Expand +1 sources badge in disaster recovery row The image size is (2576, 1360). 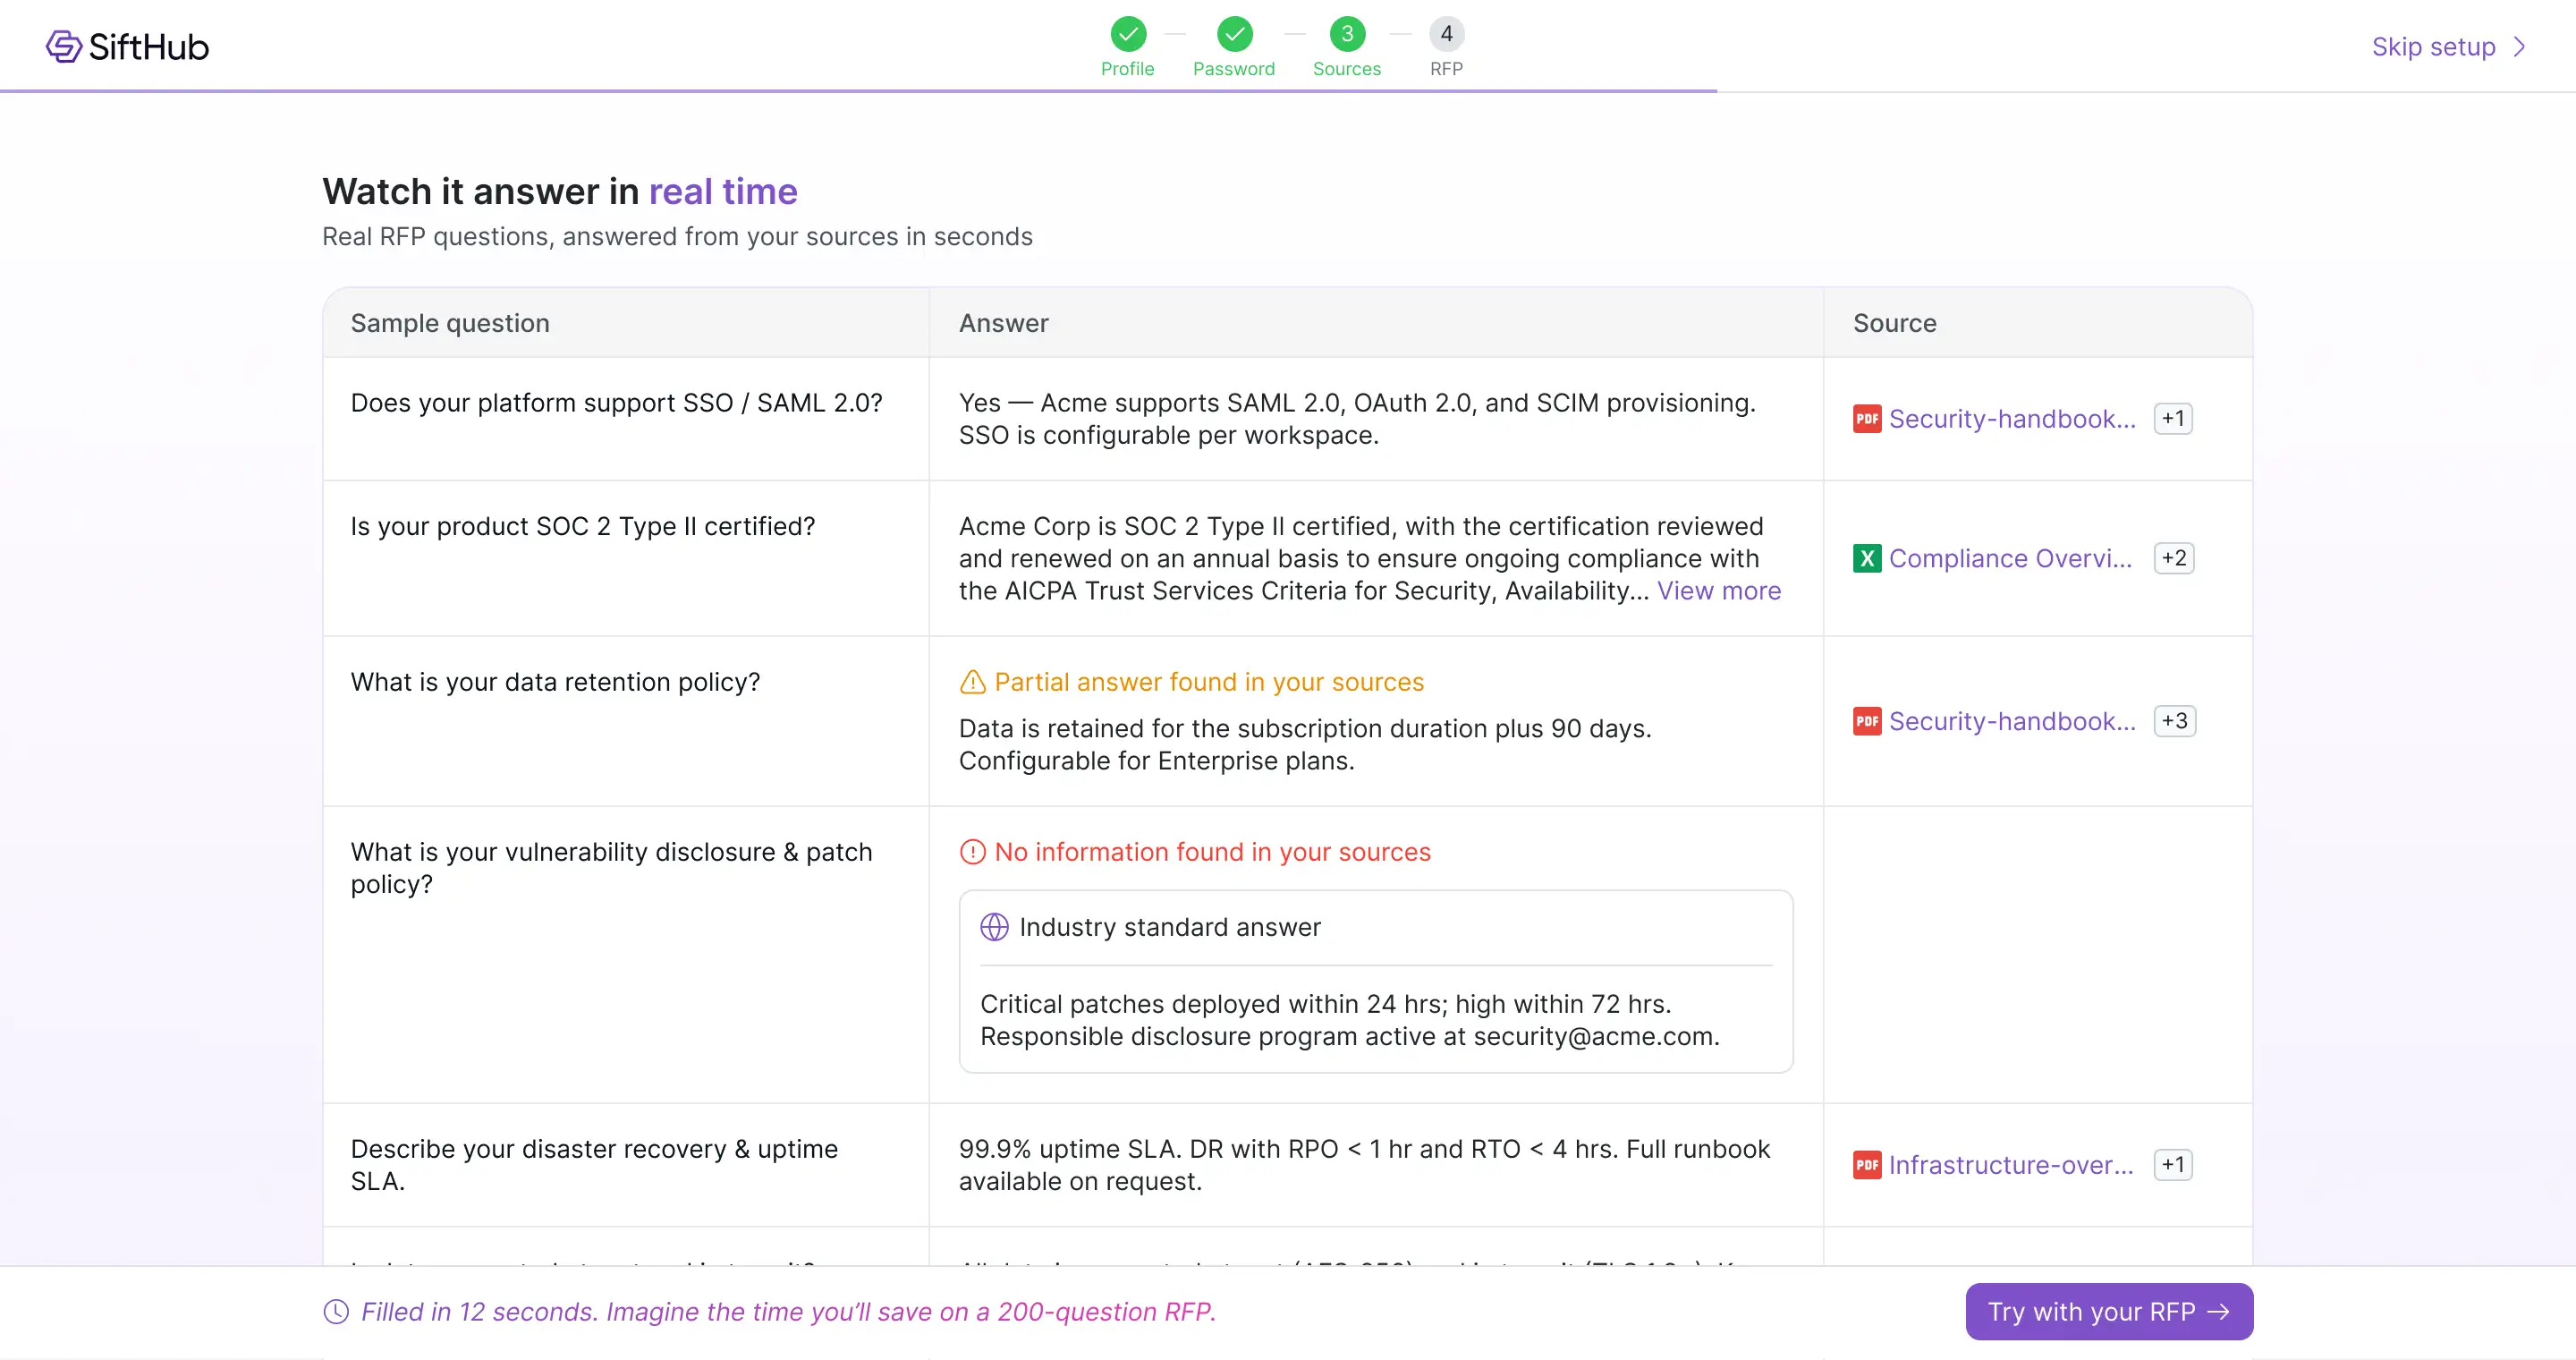[x=2173, y=1165]
